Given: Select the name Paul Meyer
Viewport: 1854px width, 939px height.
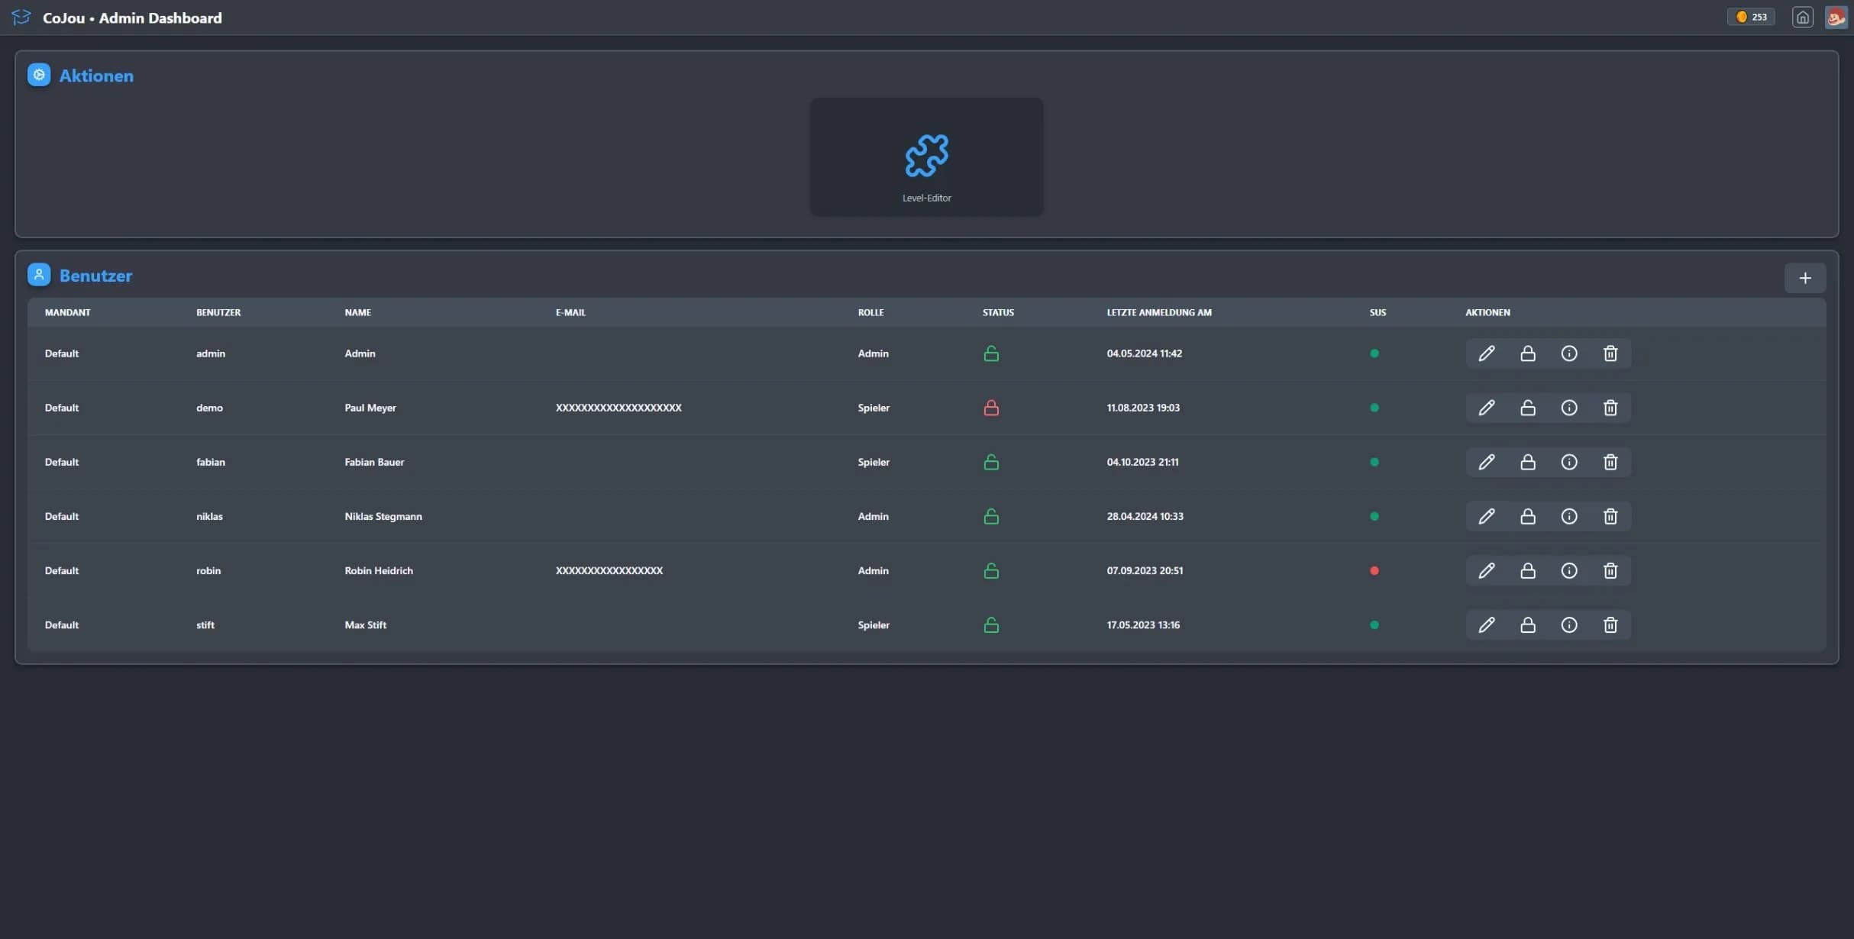Looking at the screenshot, I should click(x=370, y=408).
